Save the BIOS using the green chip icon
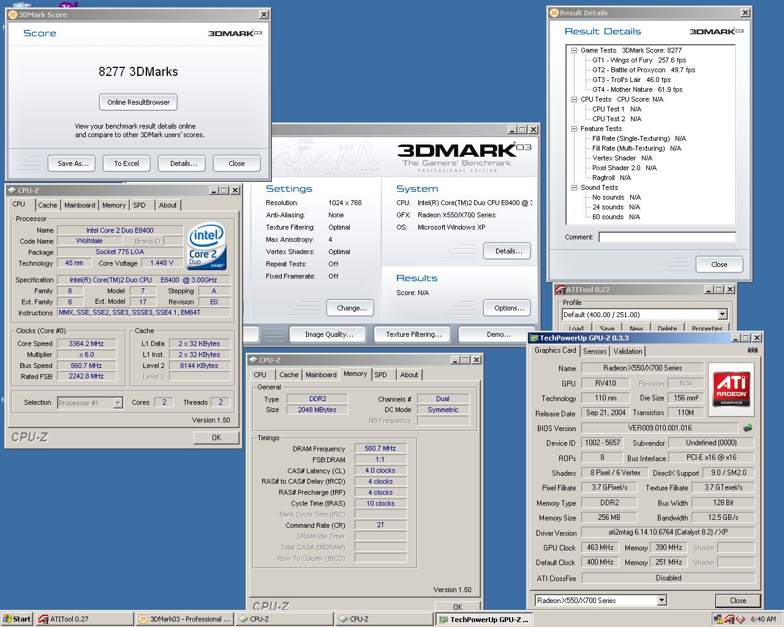The image size is (784, 627). 747,428
